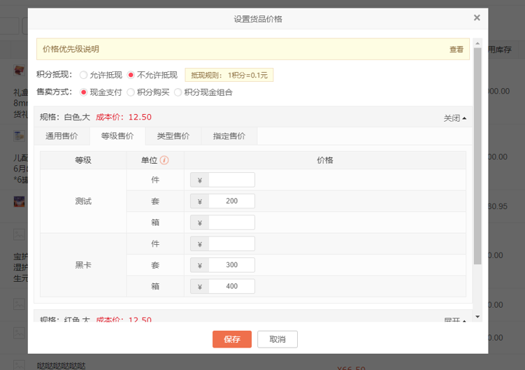Click 价格优先级说明 text
The height and width of the screenshot is (370, 525).
pyautogui.click(x=71, y=49)
